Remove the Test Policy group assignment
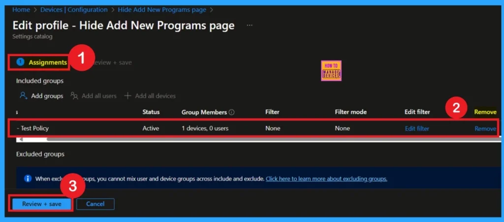 [485, 129]
